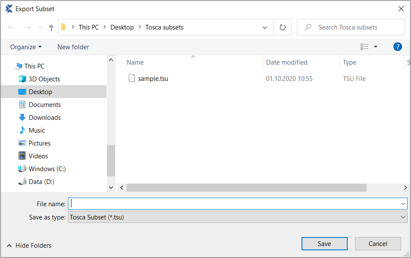The height and width of the screenshot is (258, 411).
Task: Open the blue Help question mark
Action: pyautogui.click(x=397, y=47)
